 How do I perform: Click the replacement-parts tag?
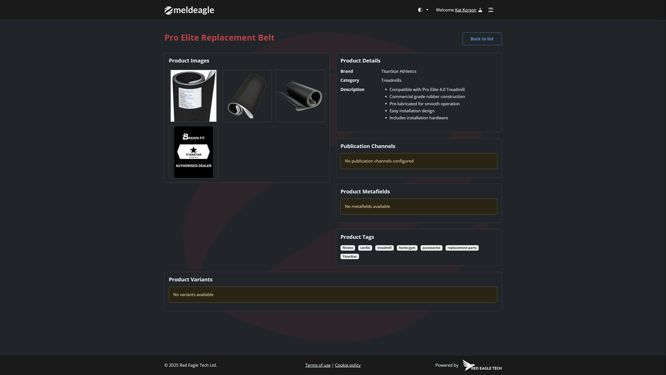pyautogui.click(x=462, y=248)
